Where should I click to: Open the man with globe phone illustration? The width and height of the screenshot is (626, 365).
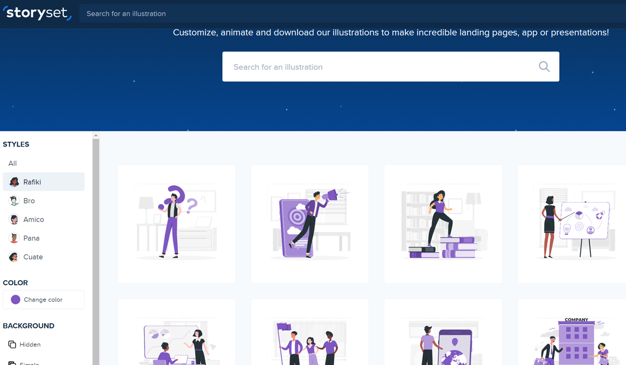443,332
